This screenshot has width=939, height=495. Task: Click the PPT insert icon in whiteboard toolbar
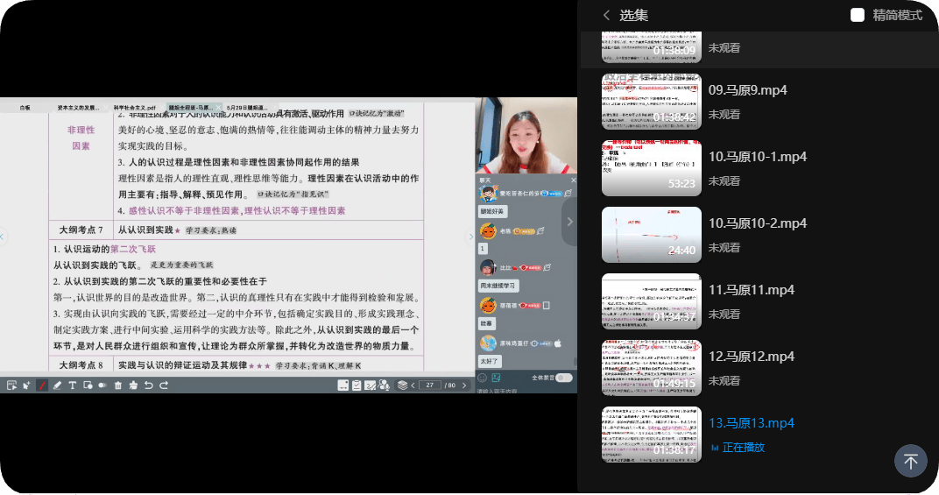point(11,385)
